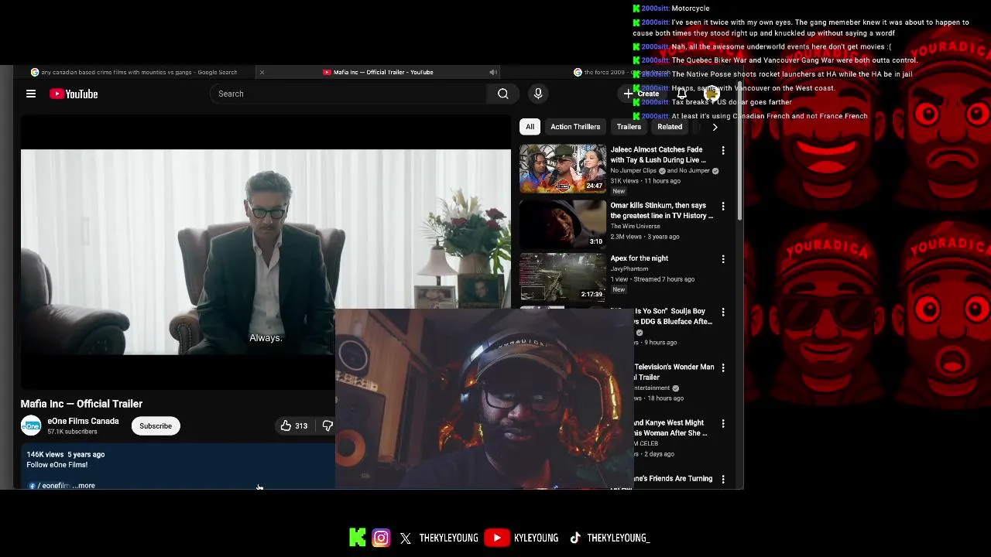Open options for Jaleec Almost Catches Fade video
Image resolution: width=991 pixels, height=557 pixels.
coord(723,151)
